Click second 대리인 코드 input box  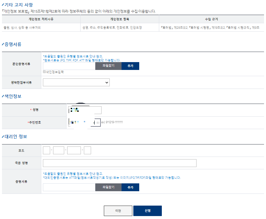(x=59, y=150)
